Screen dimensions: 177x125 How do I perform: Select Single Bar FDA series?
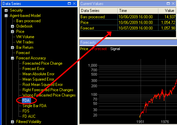[34, 106]
